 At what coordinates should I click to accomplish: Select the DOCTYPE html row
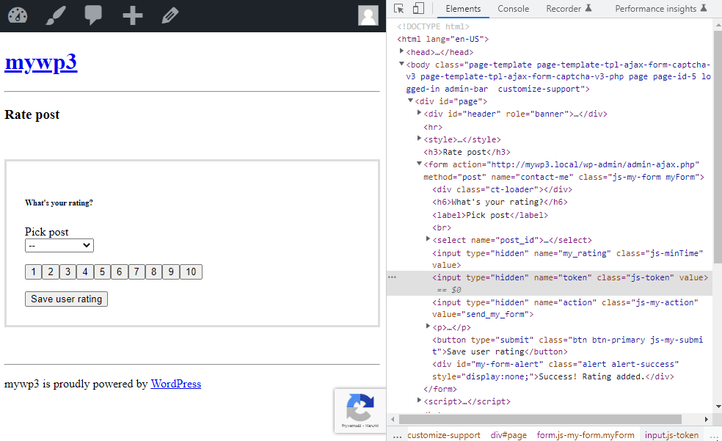(433, 26)
